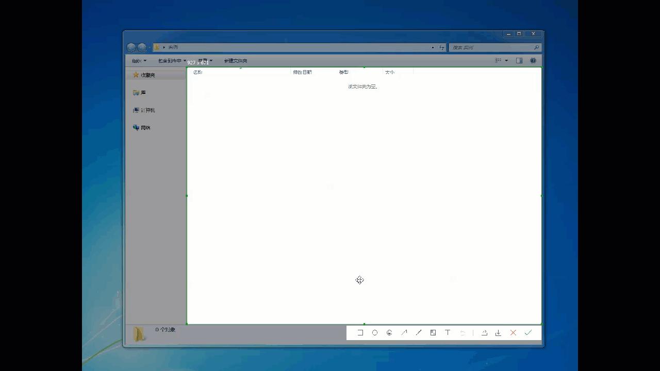The image size is (660, 371).
Task: Confirm the screenshot with the green checkmark
Action: click(528, 333)
